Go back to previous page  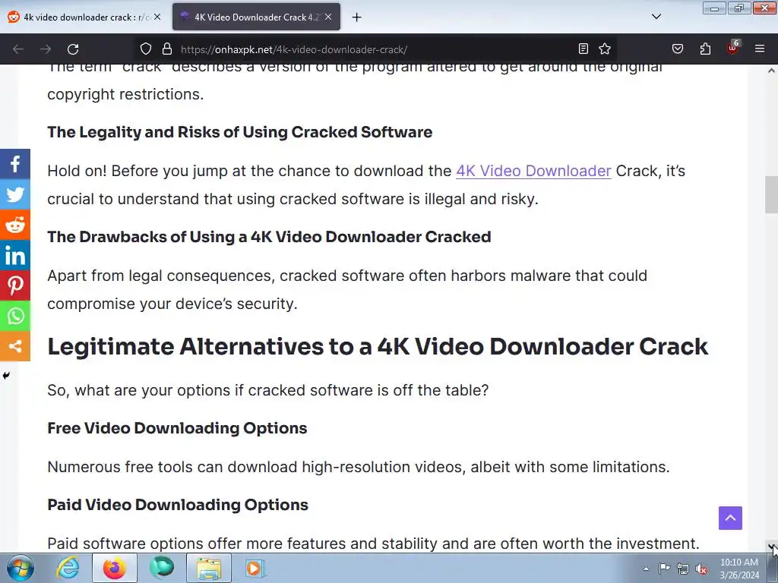click(x=18, y=49)
